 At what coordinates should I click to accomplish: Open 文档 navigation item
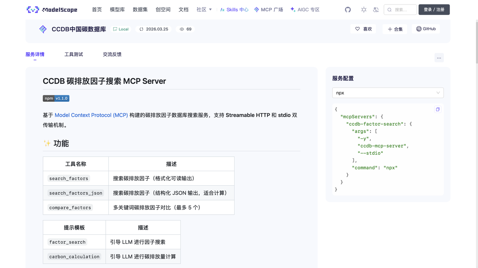click(x=183, y=10)
